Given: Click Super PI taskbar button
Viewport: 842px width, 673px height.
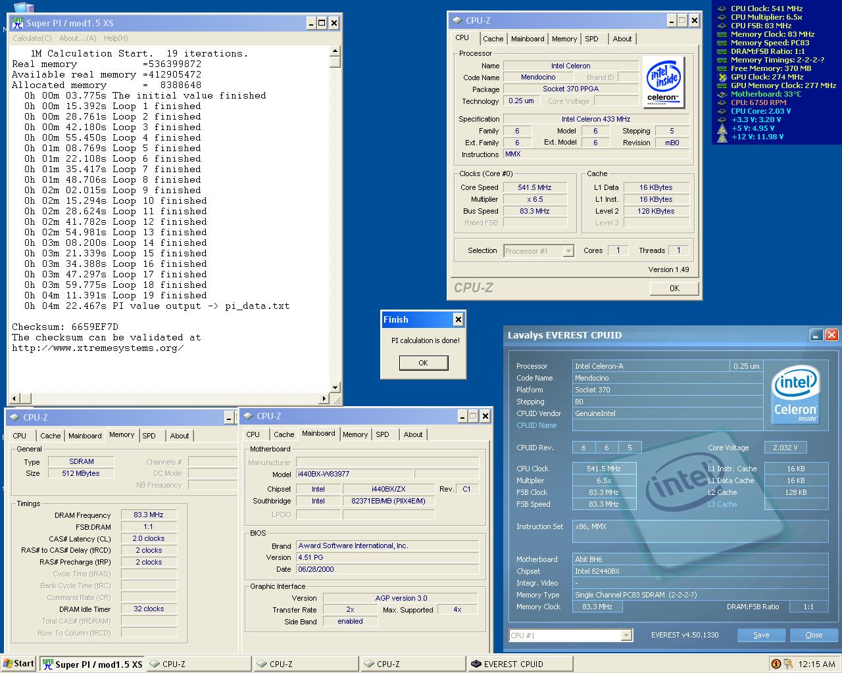Looking at the screenshot, I should pos(92,664).
